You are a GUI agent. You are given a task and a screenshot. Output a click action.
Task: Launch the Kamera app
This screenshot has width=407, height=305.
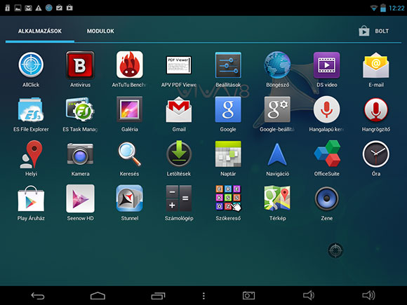[x=80, y=154]
